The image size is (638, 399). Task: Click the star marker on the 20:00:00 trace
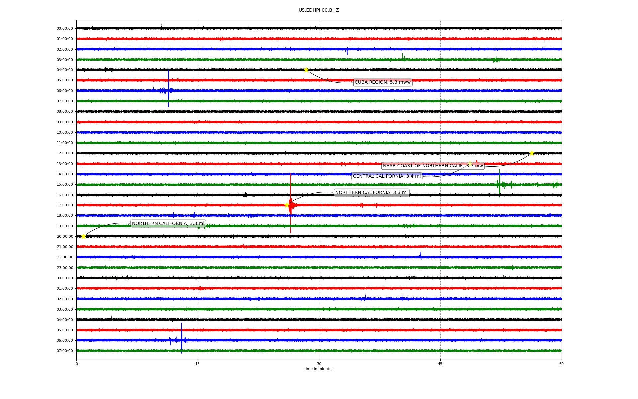point(83,236)
